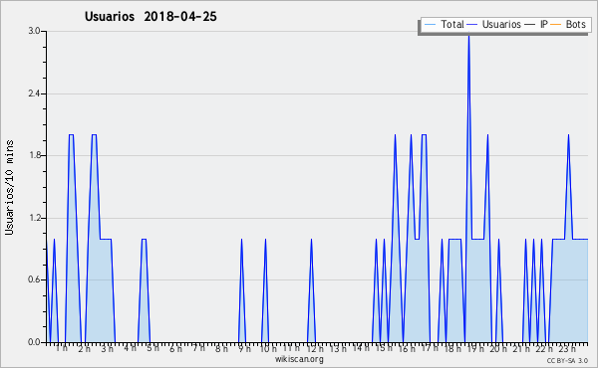Click the 1.2 y-axis value
This screenshot has height=368, width=598.
pos(34,218)
